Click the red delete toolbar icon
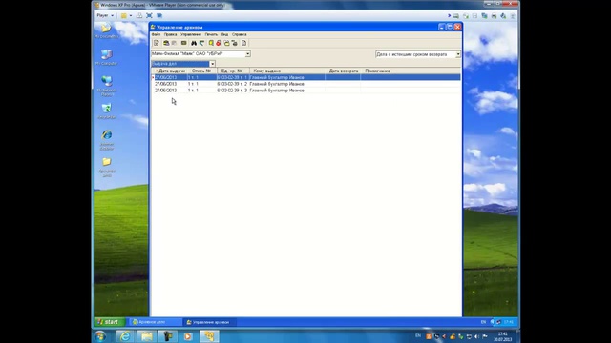The height and width of the screenshot is (343, 611). coord(219,43)
